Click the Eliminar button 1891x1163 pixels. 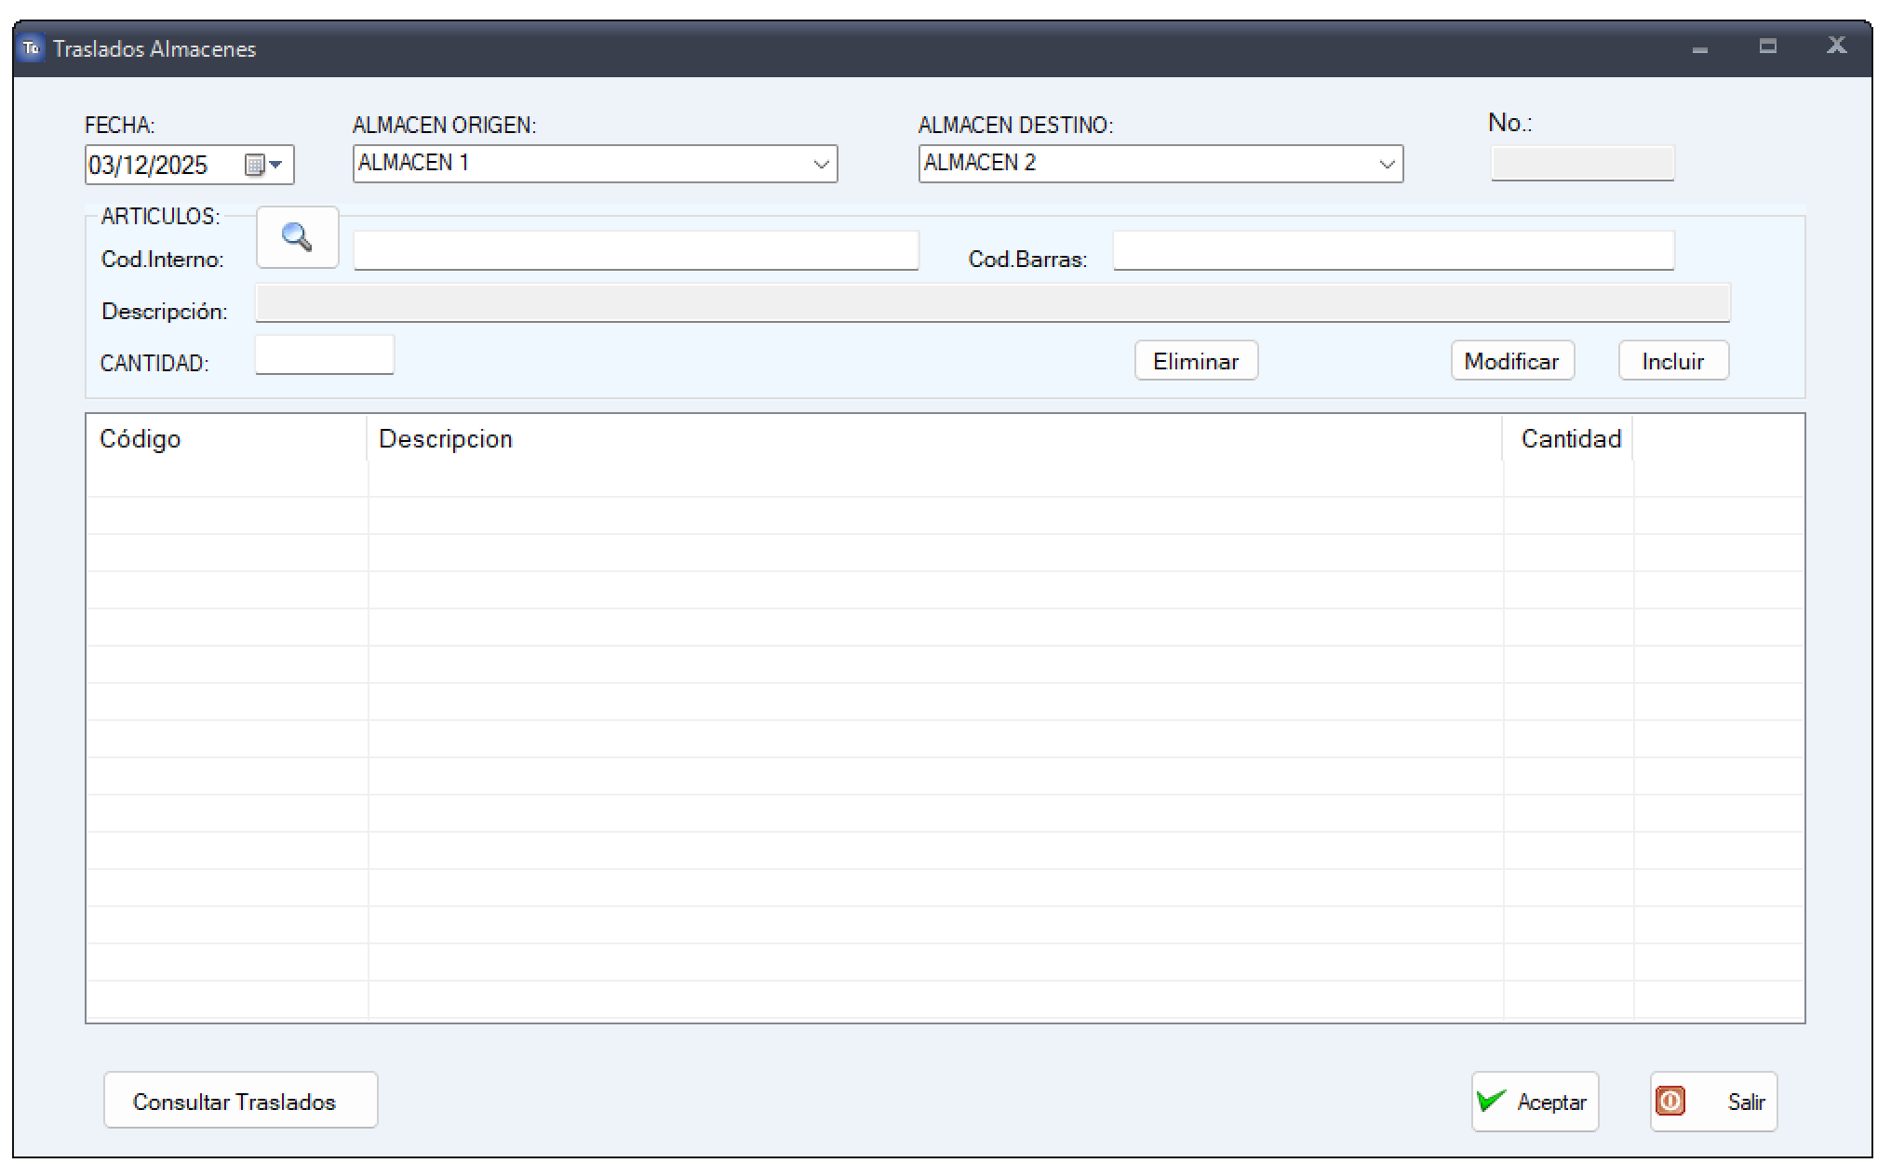(1196, 361)
